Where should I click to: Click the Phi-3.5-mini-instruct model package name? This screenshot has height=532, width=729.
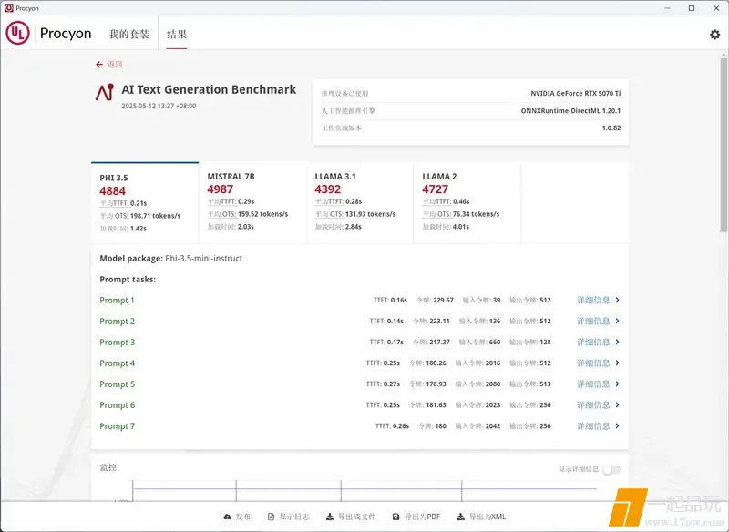tap(203, 259)
